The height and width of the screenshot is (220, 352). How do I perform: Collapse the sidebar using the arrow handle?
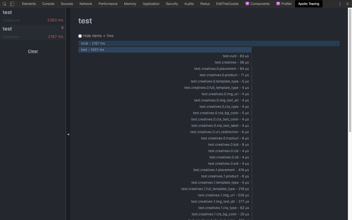click(x=68, y=134)
